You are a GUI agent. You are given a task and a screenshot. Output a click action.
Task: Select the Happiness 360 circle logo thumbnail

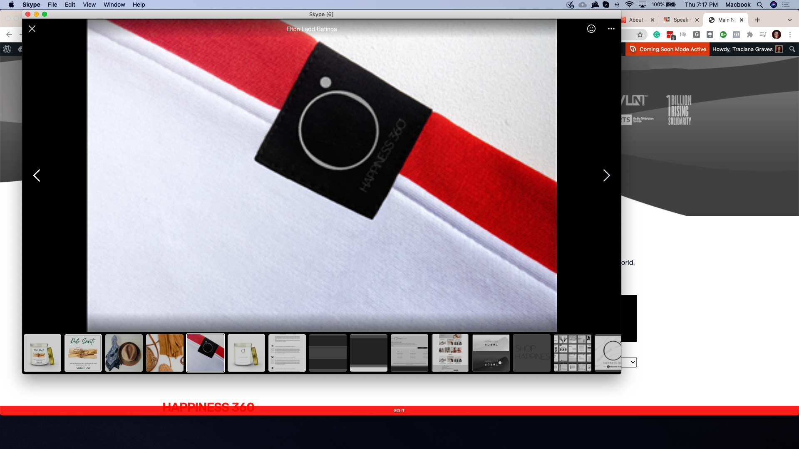tap(608, 353)
